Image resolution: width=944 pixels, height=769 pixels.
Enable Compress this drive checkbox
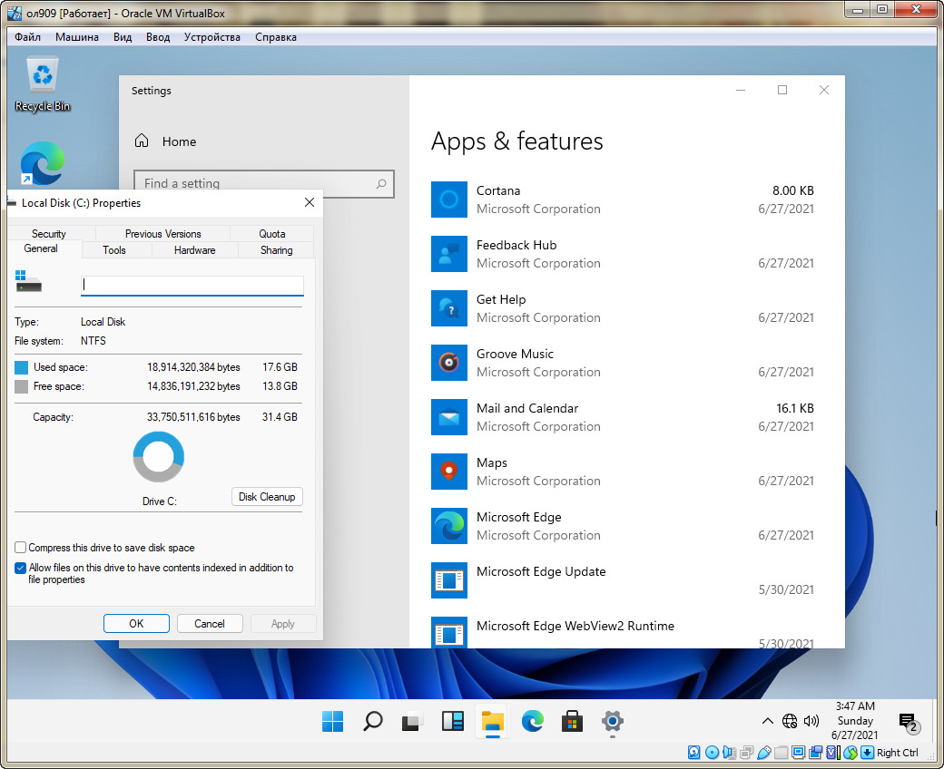click(x=21, y=548)
